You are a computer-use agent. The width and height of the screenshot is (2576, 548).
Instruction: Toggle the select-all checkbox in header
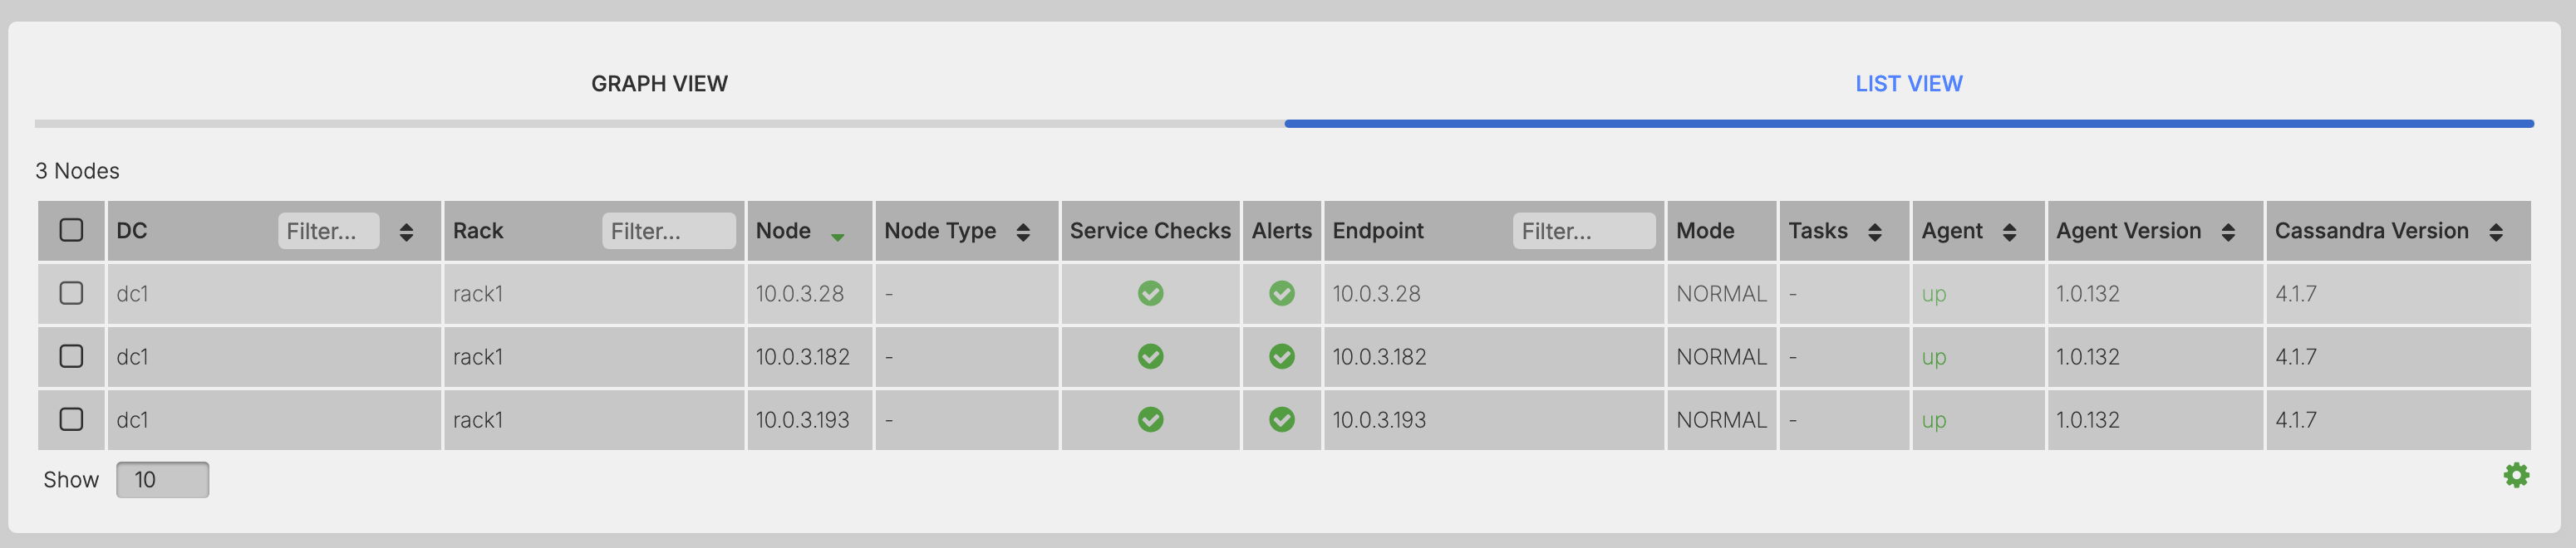(x=71, y=230)
